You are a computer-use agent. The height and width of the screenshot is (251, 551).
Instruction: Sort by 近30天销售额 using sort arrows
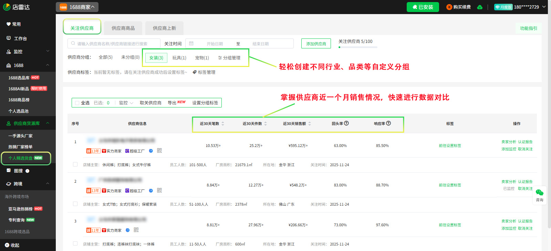[x=310, y=124]
